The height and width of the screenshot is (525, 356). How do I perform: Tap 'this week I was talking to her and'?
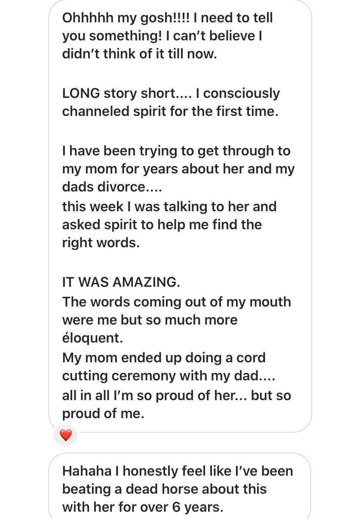169,207
